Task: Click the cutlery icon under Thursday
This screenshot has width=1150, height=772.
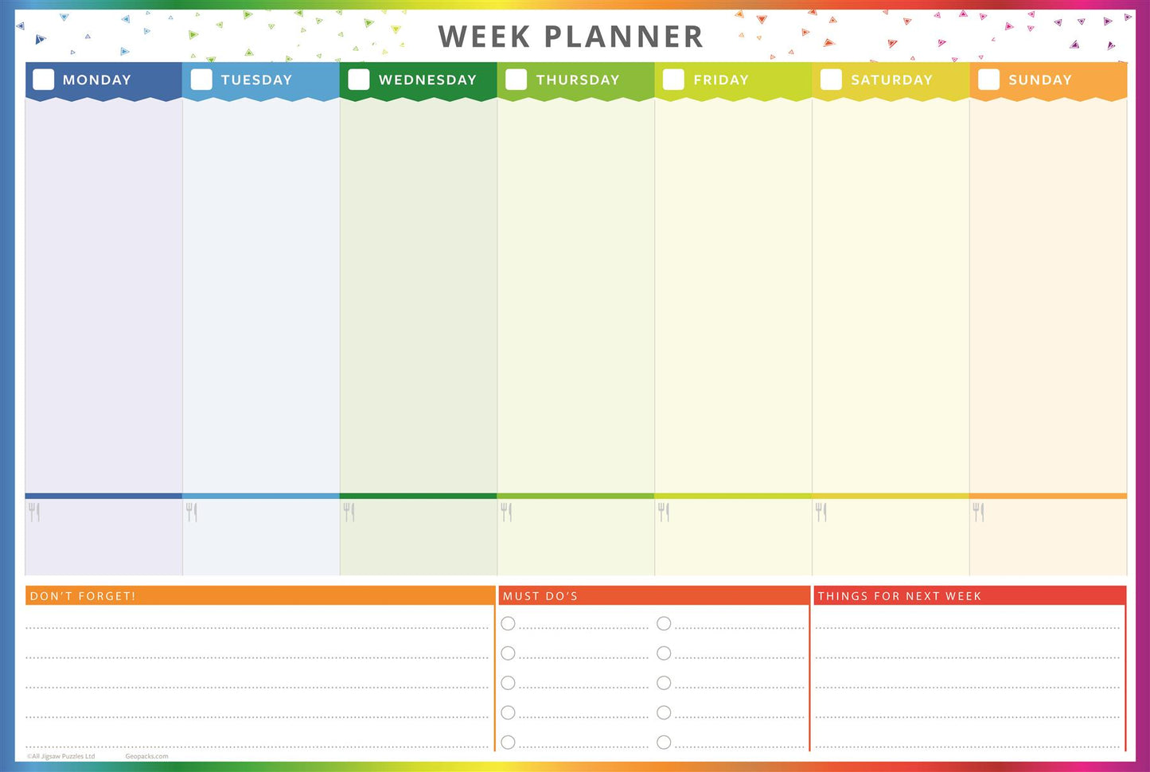Action: [x=506, y=513]
